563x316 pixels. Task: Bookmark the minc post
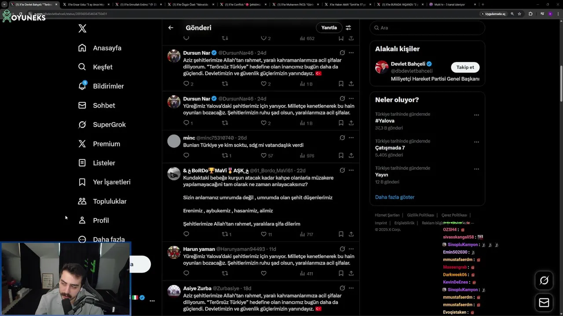pos(341,155)
